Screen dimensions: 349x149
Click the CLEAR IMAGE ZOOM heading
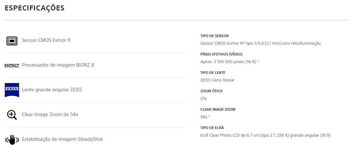tap(217, 109)
